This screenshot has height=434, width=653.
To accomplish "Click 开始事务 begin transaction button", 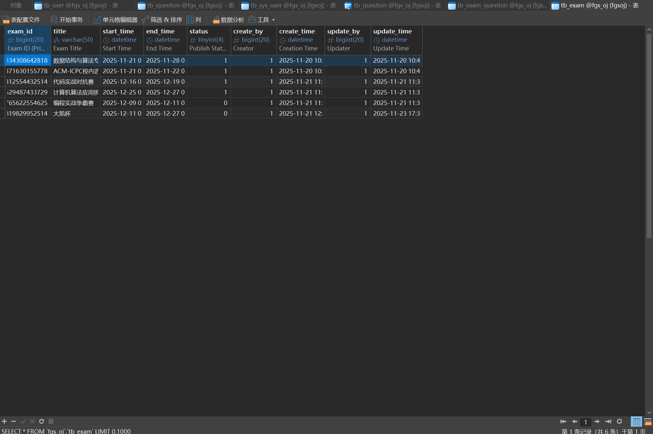I will click(x=67, y=20).
